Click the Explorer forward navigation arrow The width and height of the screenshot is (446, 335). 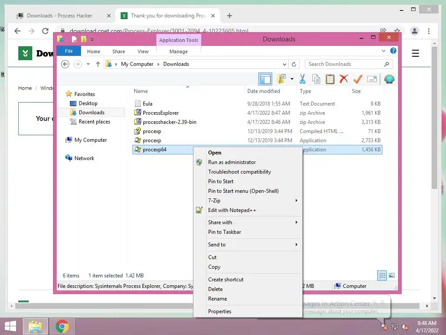(x=78, y=64)
